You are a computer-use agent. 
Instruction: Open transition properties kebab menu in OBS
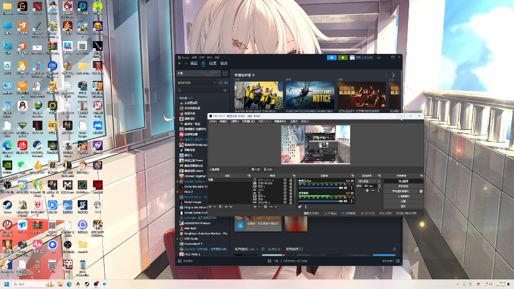[x=378, y=191]
